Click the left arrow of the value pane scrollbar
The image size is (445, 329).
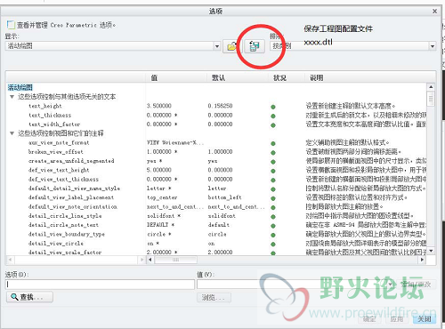150,260
